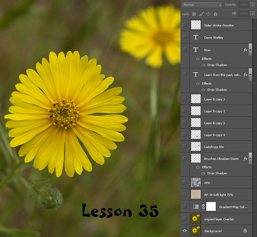
Task: Click the AP 34 Soft light tan thumbnail
Action: [196, 195]
